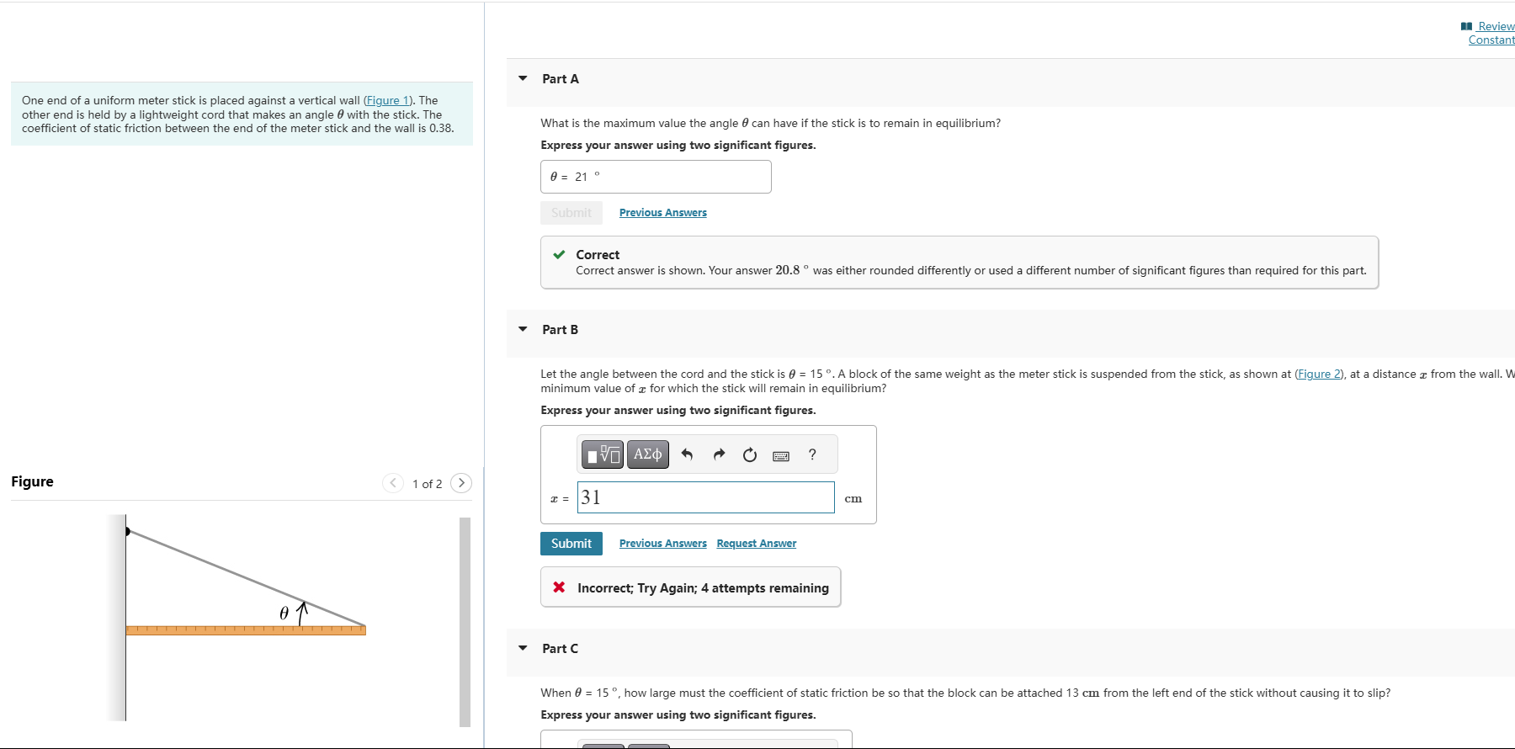Collapse Part C section
Image resolution: width=1515 pixels, height=749 pixels.
(x=523, y=648)
